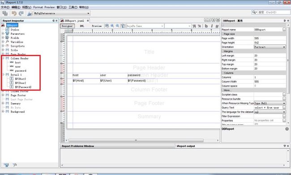Expand the Page Footer node
The height and width of the screenshot is (175, 291).
[x=3, y=95]
